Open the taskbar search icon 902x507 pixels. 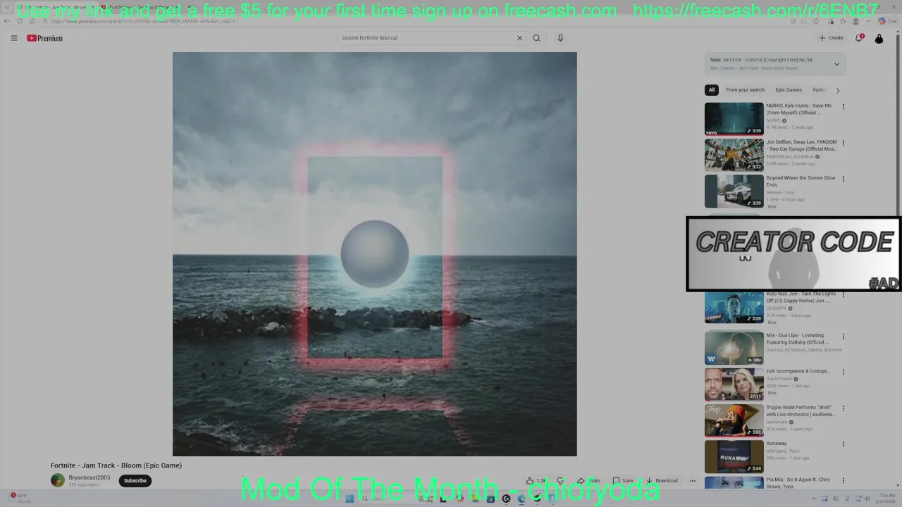365,499
